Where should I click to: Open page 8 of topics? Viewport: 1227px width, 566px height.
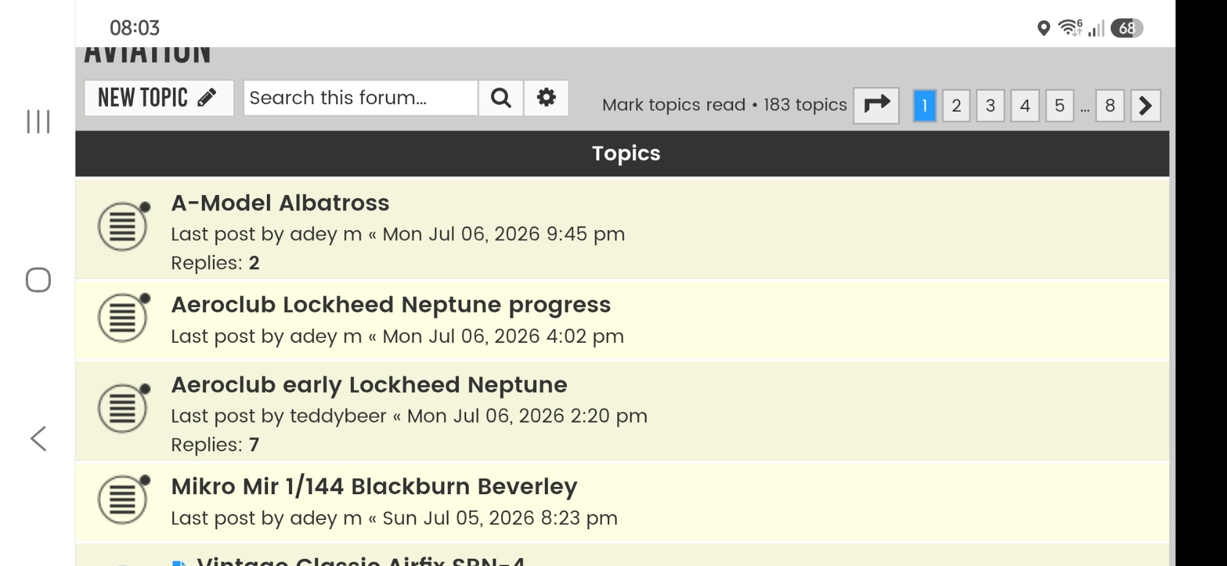coord(1110,105)
